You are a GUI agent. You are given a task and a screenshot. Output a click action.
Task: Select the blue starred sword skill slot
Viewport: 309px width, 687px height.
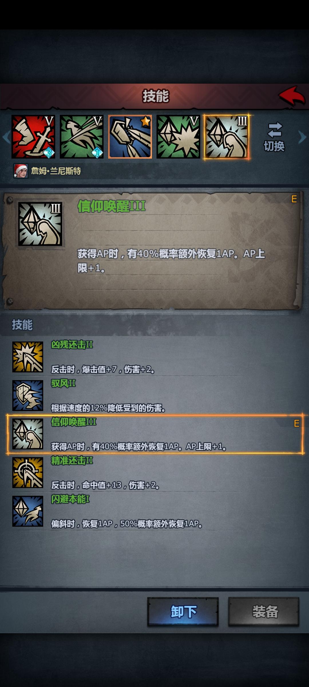pos(130,137)
